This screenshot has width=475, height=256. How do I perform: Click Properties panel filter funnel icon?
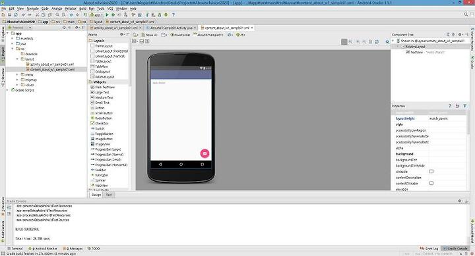tap(464, 106)
